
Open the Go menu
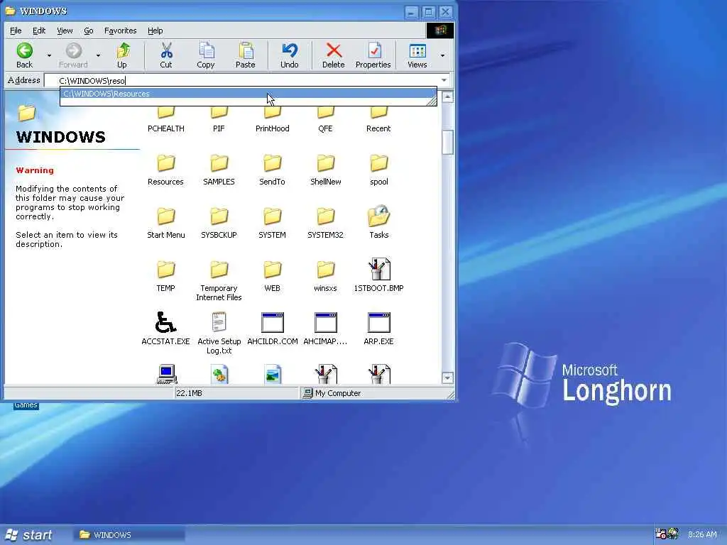pos(89,31)
